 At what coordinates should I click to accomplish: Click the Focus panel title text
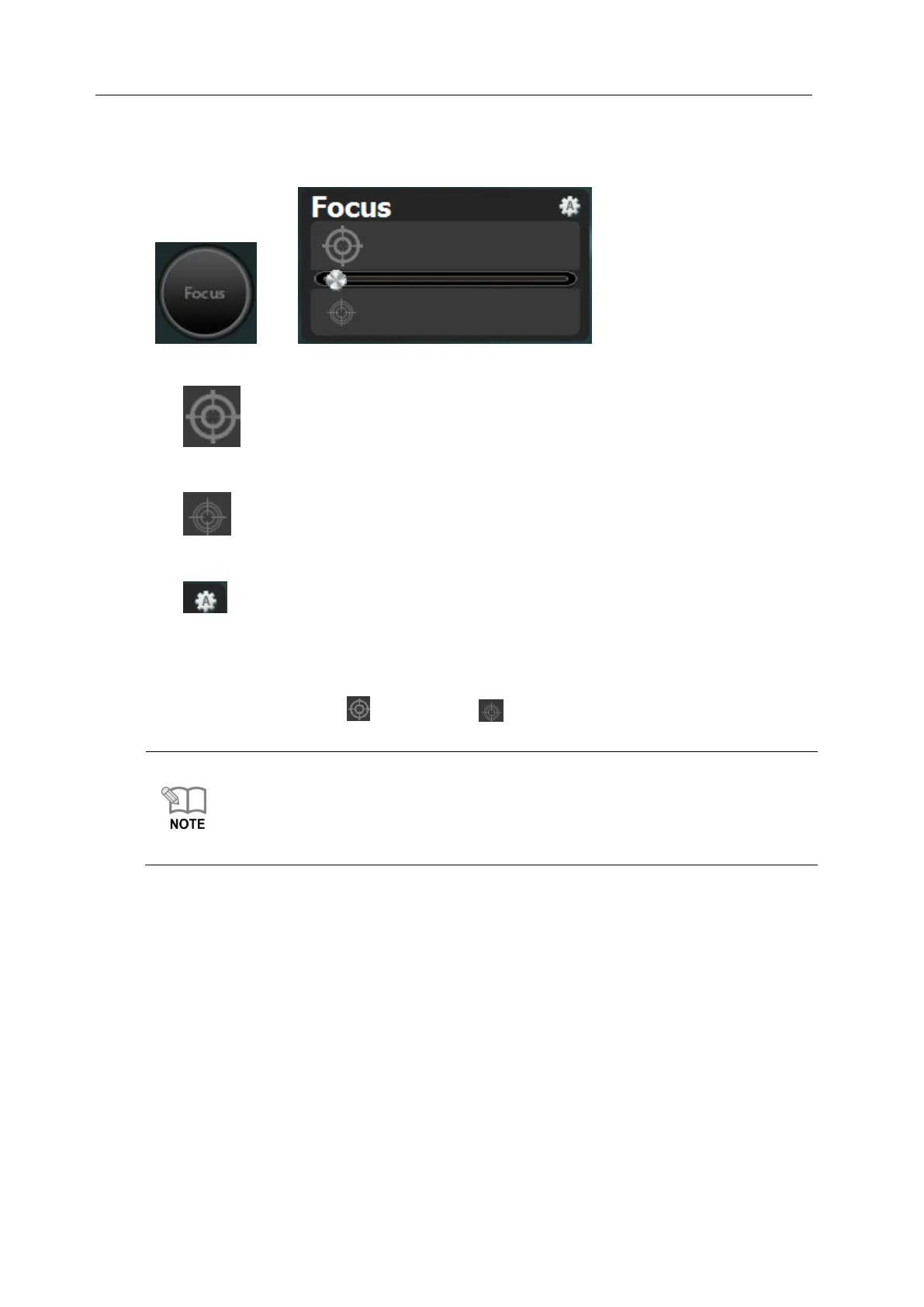(351, 207)
